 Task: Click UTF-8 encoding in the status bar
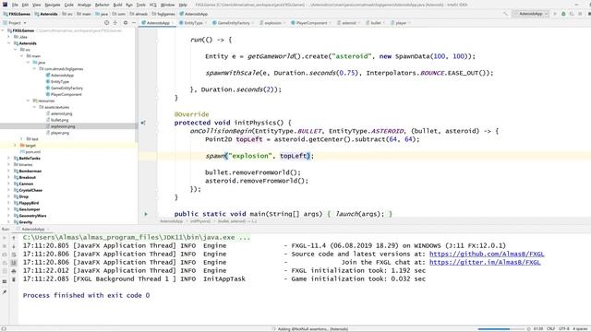click(x=564, y=329)
